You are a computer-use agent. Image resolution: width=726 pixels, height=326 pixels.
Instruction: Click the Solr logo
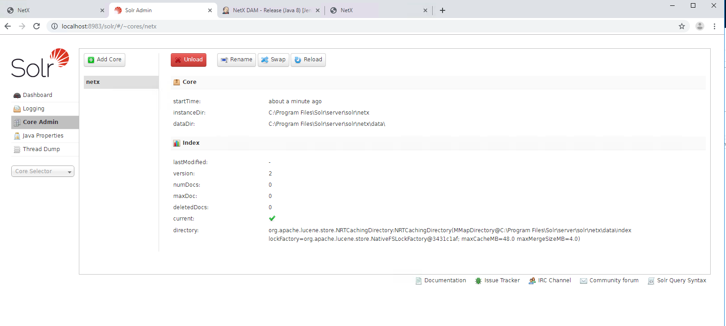pos(40,63)
